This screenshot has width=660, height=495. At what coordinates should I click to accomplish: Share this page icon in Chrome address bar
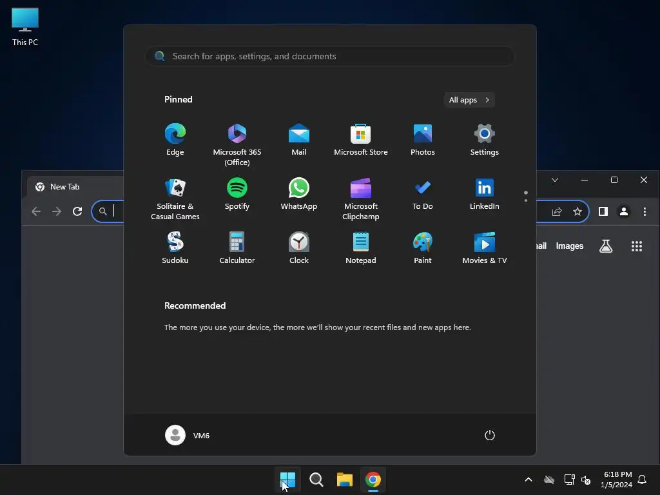click(x=557, y=211)
